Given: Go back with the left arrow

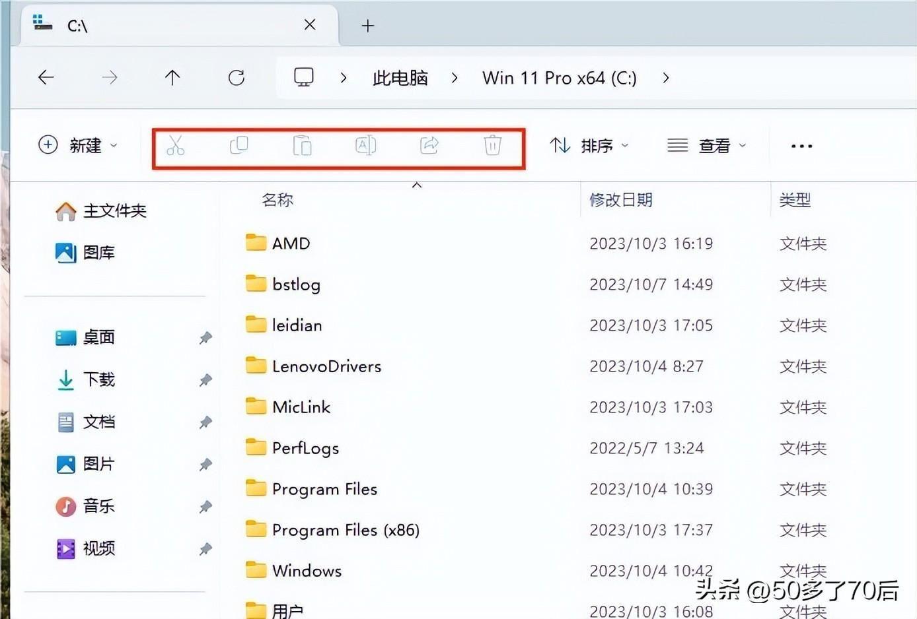Looking at the screenshot, I should click(46, 77).
